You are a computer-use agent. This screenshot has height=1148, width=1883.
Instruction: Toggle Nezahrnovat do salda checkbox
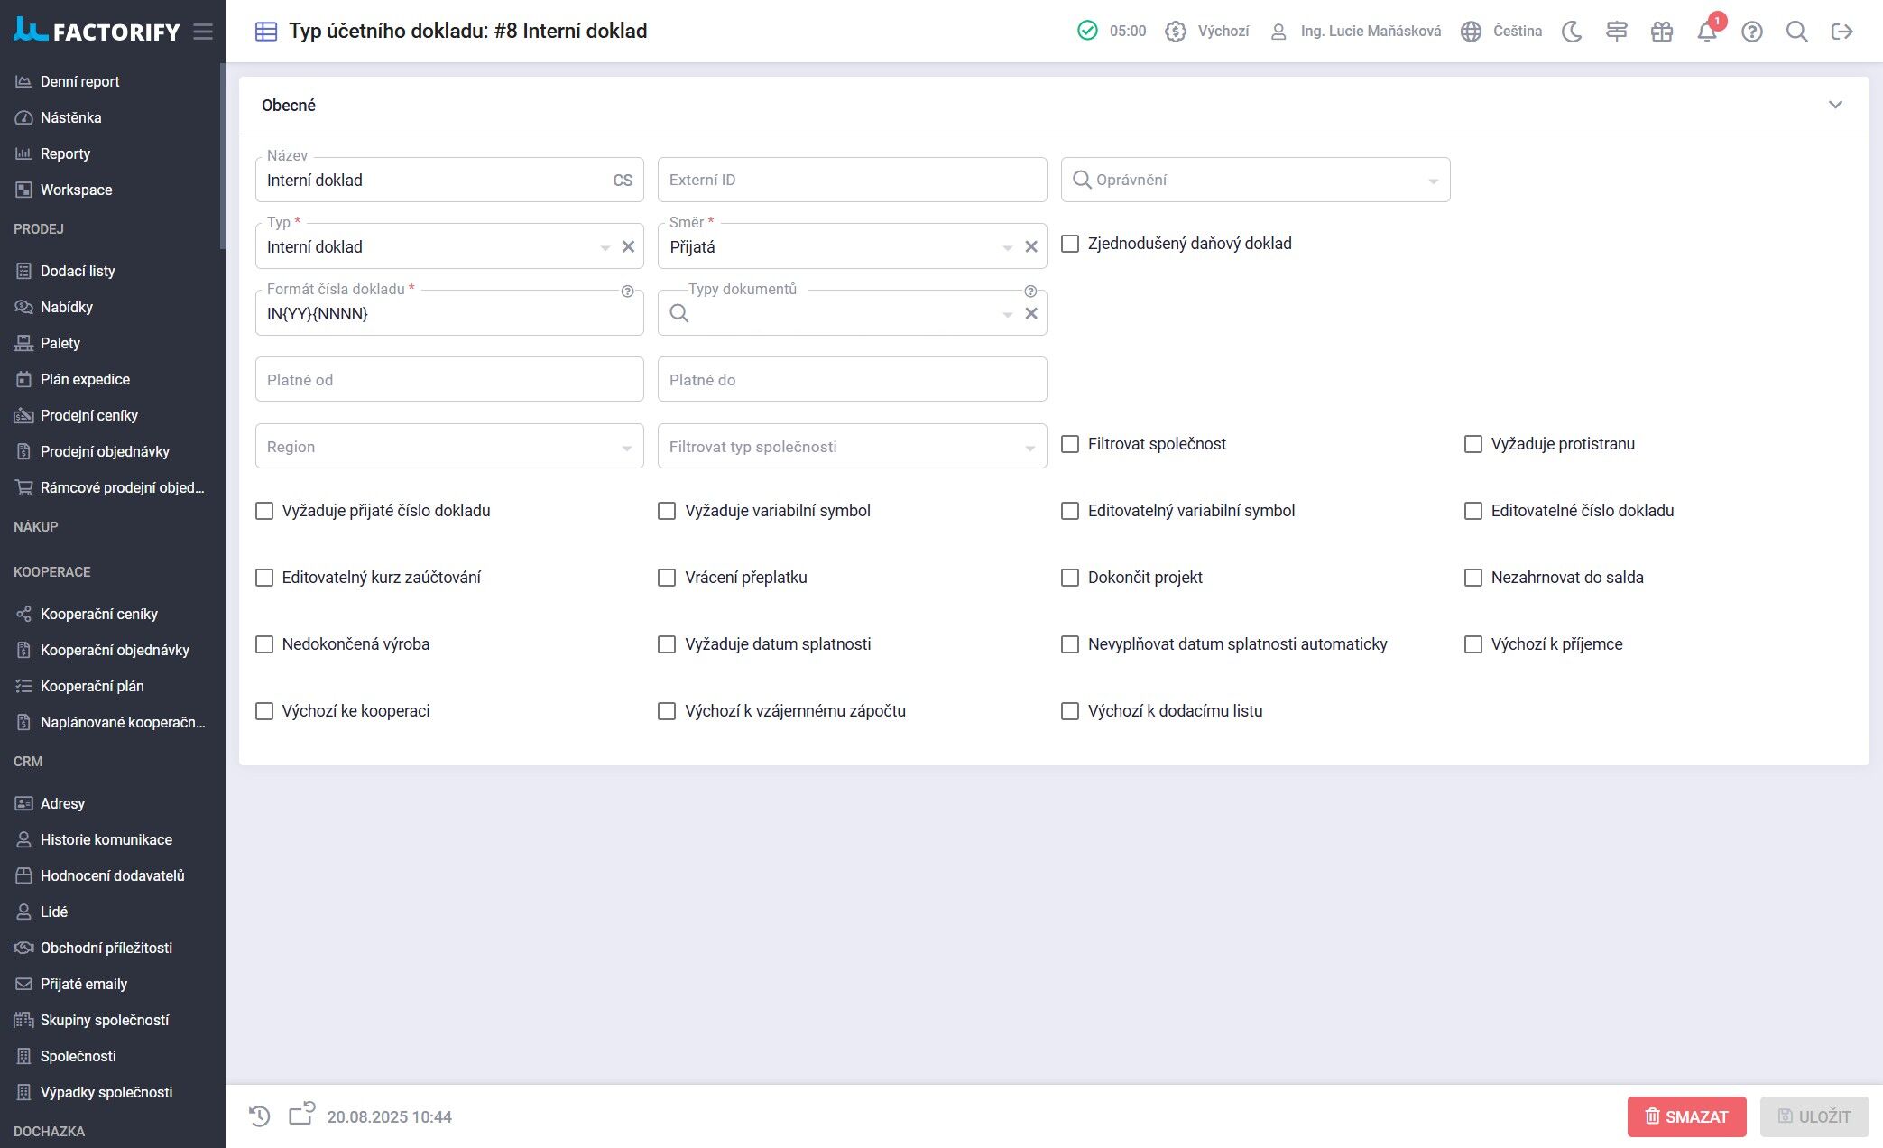point(1473,578)
